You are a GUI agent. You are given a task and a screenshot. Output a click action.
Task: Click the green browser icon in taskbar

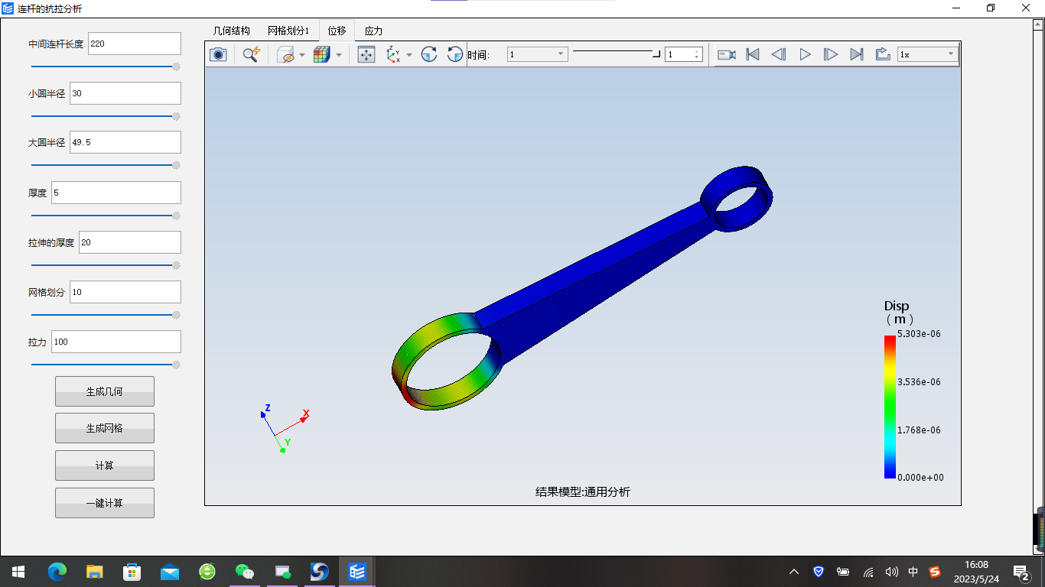pos(207,571)
